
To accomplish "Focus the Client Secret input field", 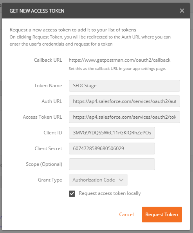I will pos(112,149).
